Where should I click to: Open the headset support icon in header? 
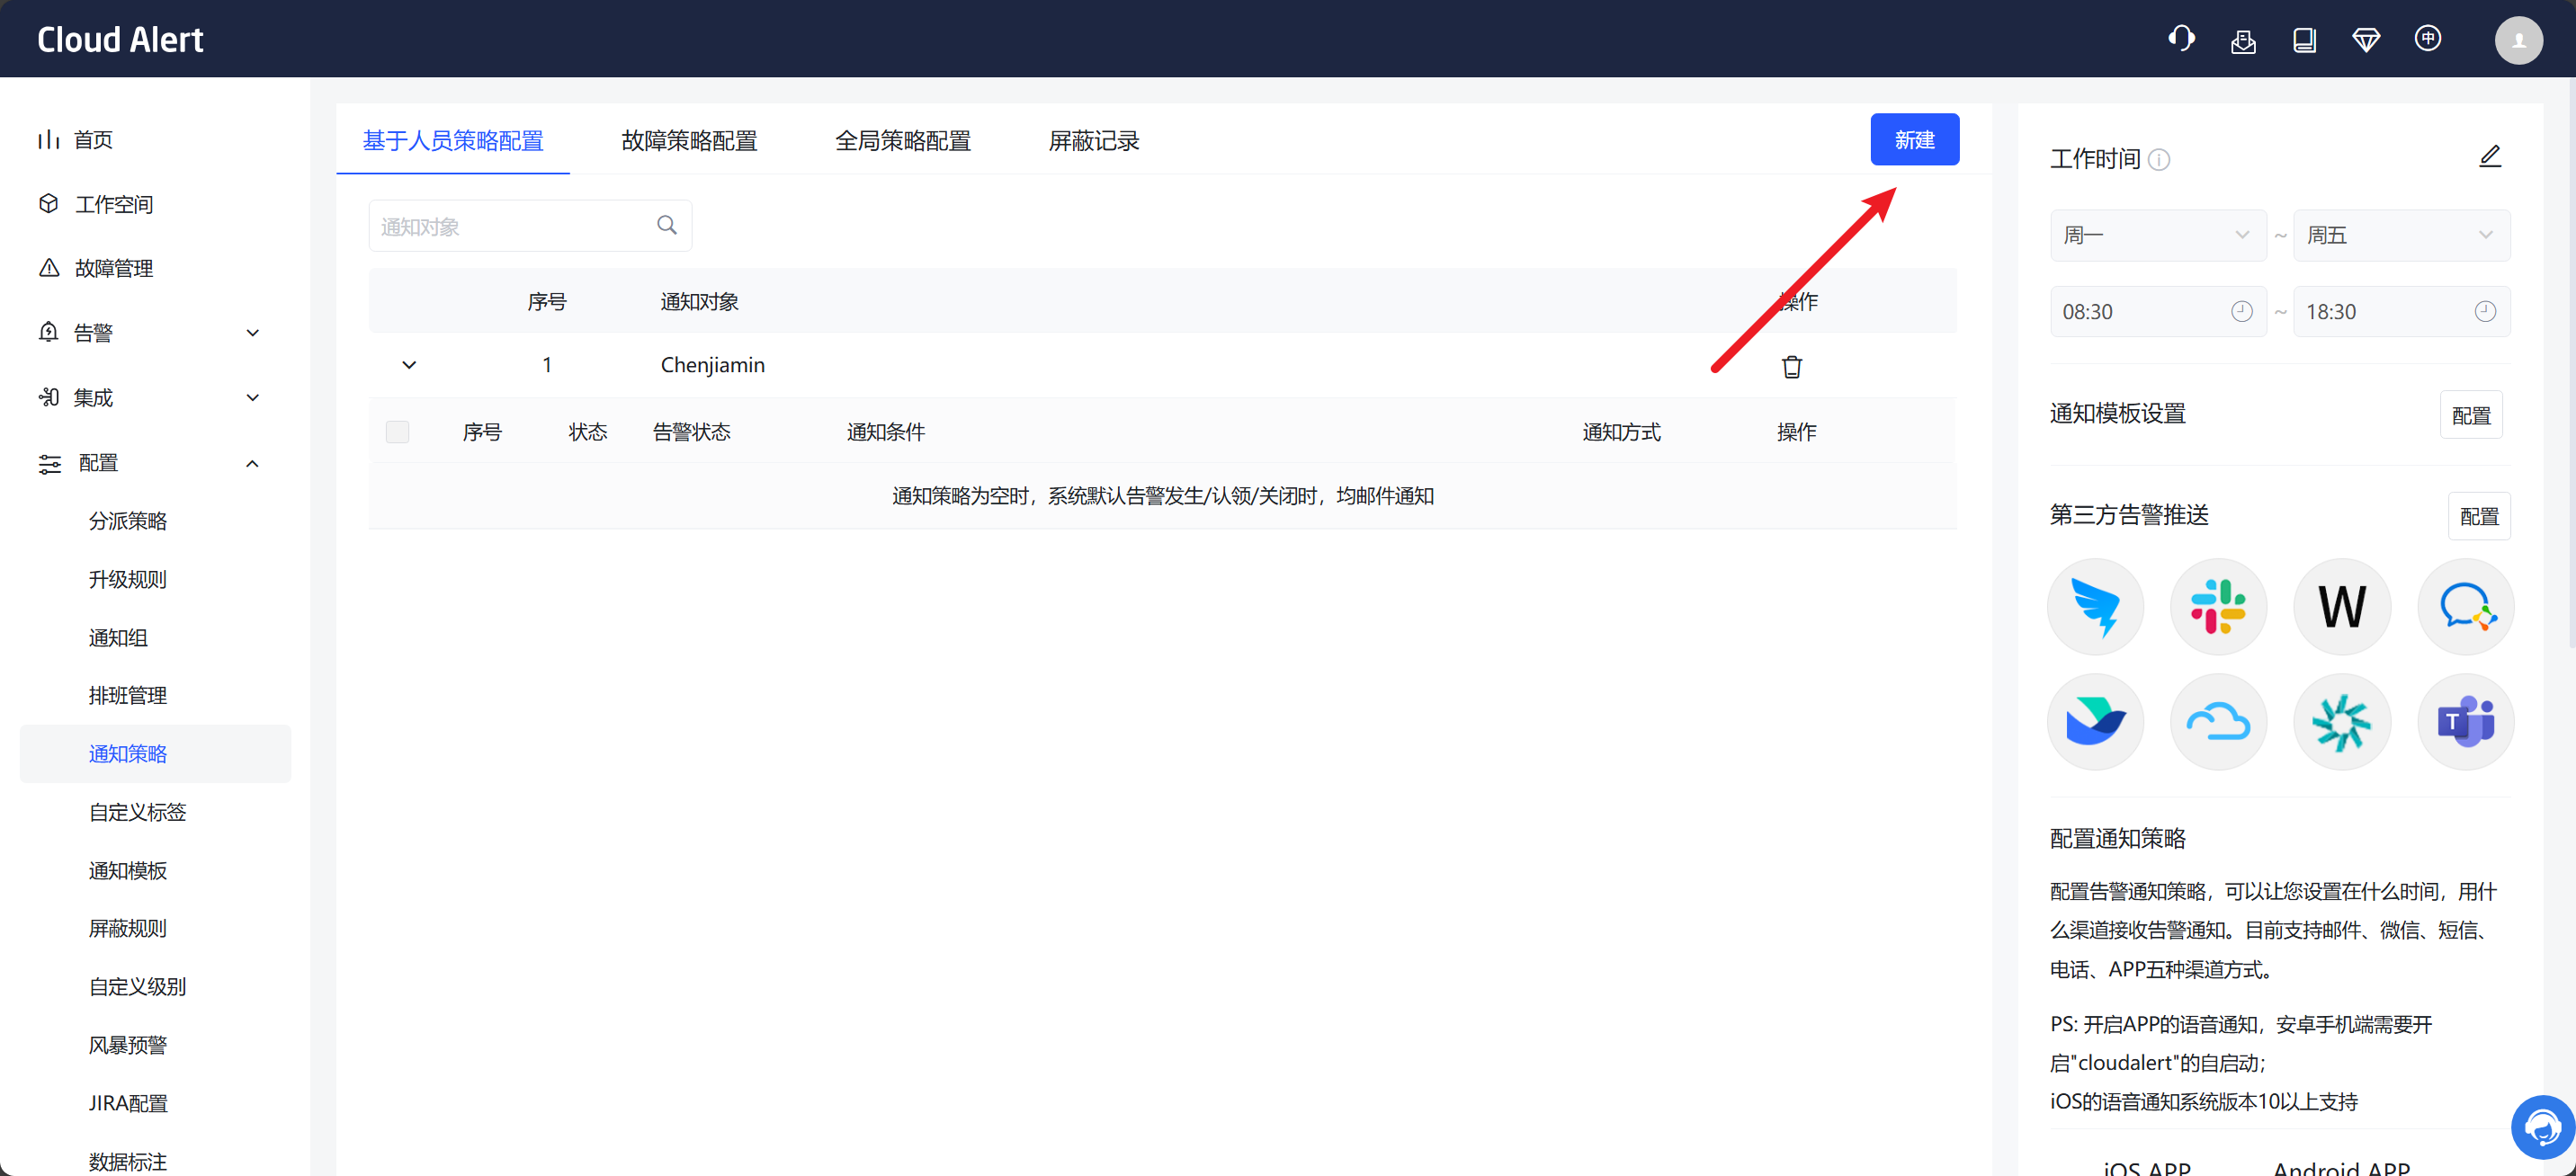pos(2181,39)
